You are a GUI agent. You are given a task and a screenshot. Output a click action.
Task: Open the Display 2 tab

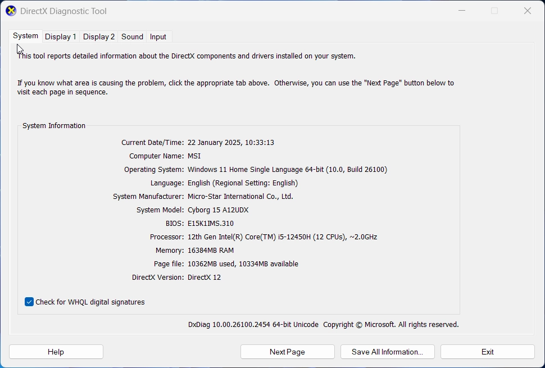(x=99, y=37)
